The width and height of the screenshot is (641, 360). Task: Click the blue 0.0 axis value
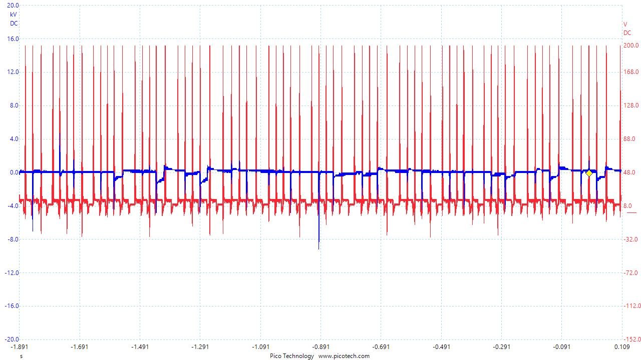pos(14,172)
